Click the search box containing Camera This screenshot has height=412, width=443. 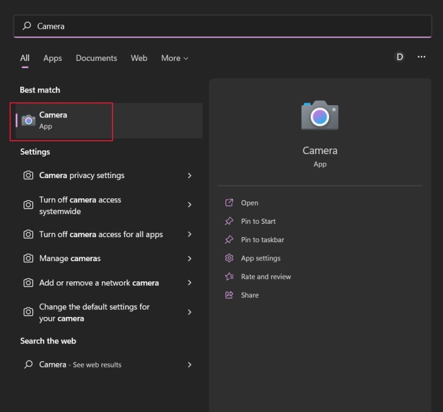221,26
